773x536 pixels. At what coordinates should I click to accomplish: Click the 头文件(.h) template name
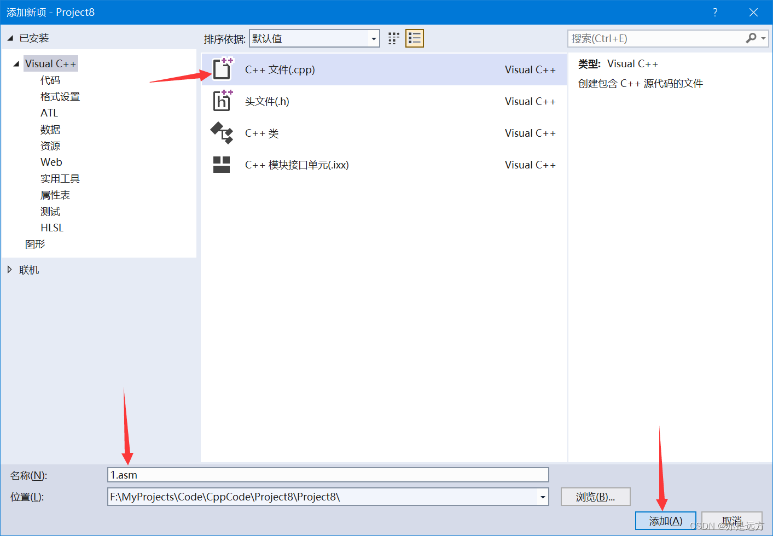[x=267, y=101]
